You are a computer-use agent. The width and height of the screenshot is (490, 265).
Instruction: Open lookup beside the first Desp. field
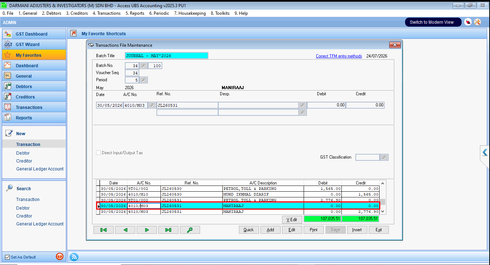[x=303, y=105]
